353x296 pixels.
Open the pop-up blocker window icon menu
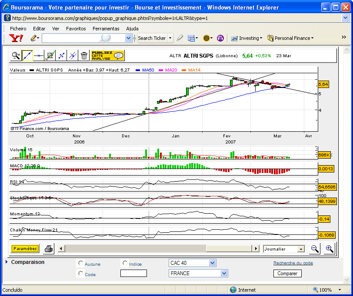[193, 38]
